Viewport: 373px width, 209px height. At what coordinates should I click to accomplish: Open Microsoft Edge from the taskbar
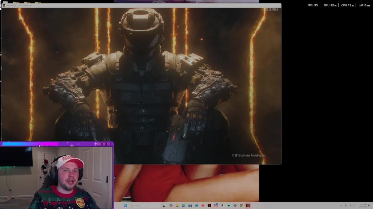(x=184, y=206)
